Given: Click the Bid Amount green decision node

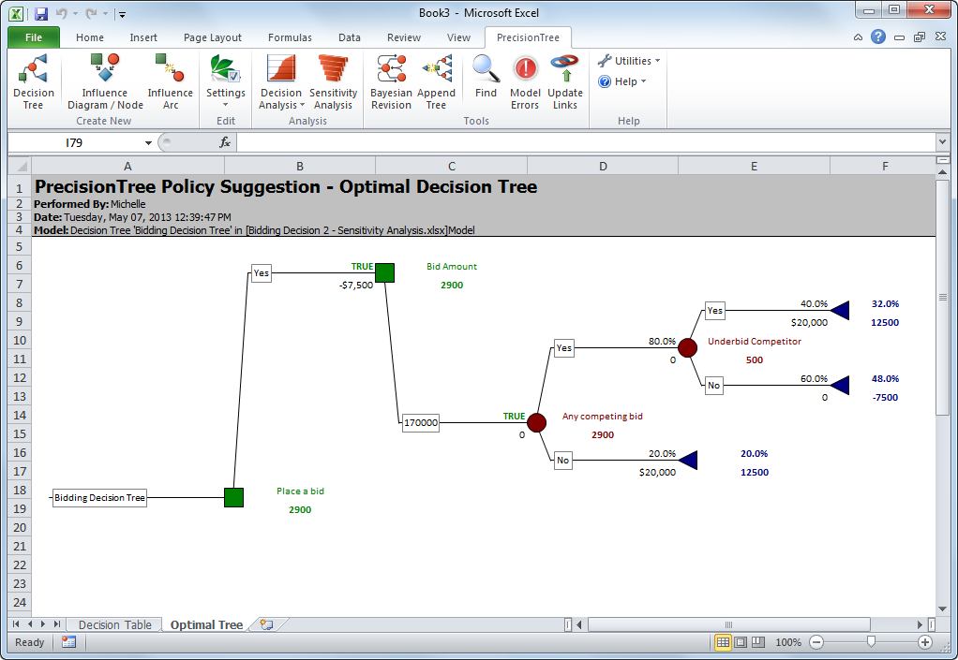Looking at the screenshot, I should click(385, 272).
